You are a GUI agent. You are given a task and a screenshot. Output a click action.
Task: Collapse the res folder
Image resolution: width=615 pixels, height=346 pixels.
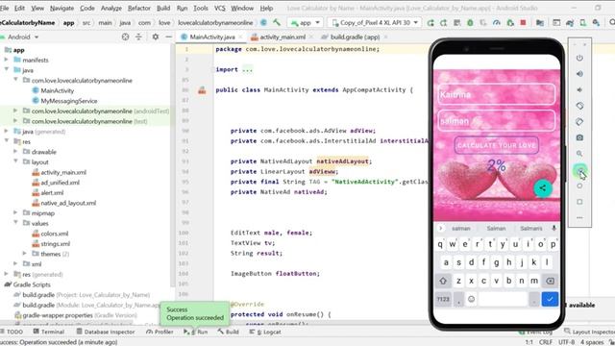[7, 141]
